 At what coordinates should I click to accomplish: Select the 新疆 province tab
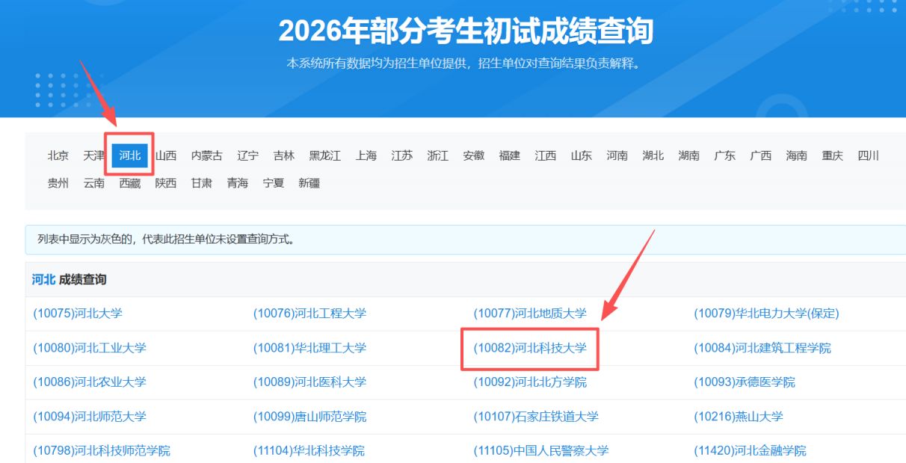tap(309, 183)
